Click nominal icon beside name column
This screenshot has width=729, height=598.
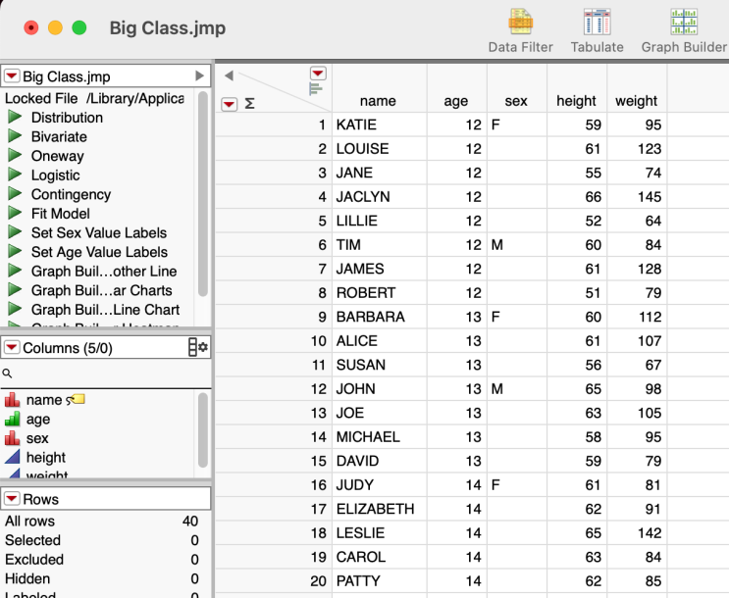pos(12,400)
